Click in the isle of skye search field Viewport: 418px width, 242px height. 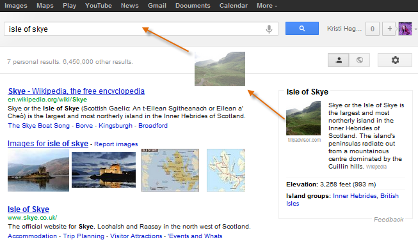(x=136, y=29)
